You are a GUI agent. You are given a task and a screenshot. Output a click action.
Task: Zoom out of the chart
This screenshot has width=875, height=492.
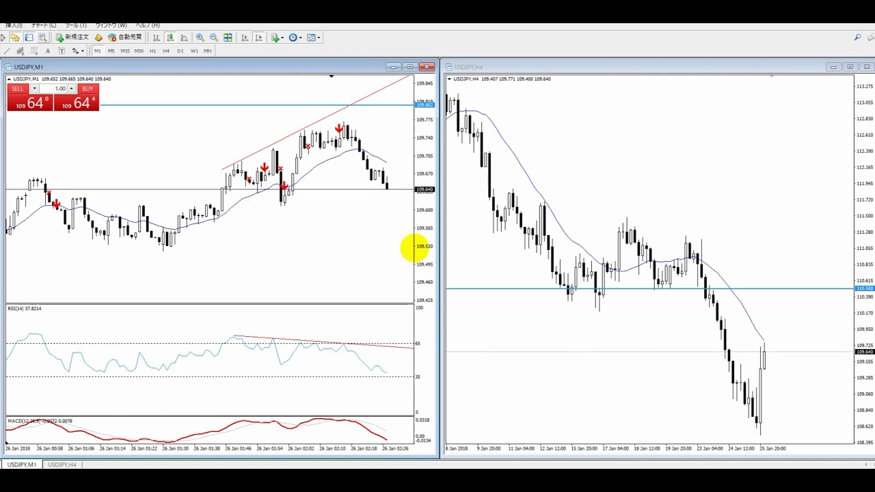click(x=214, y=38)
